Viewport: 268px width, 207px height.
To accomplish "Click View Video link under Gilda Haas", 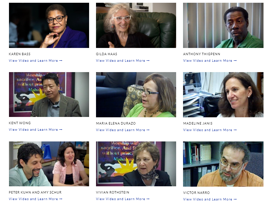I will pos(123,61).
